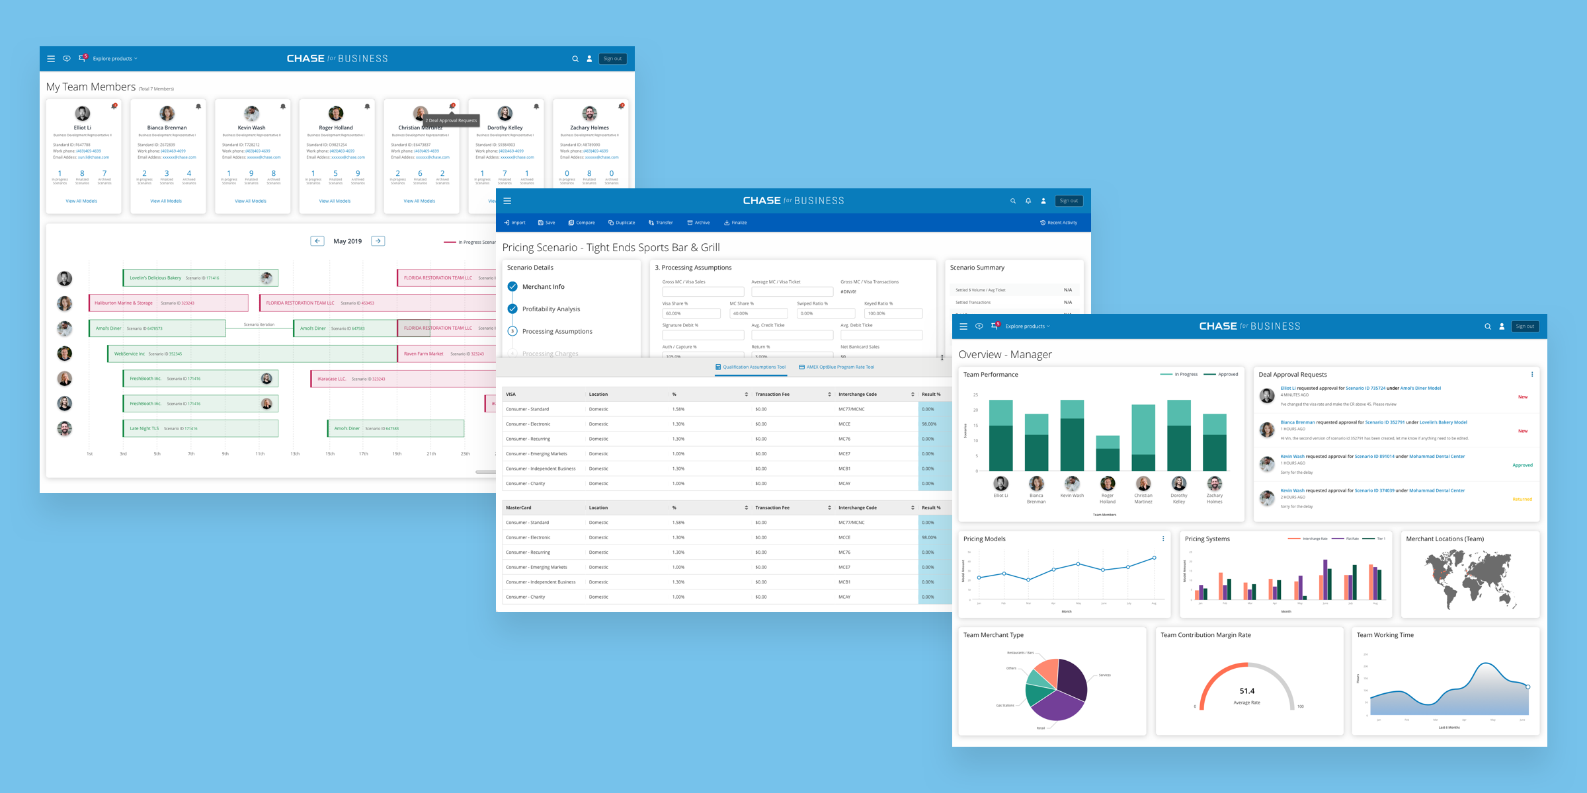
Task: Expand Explore products in My Team Members window
Action: coord(115,59)
